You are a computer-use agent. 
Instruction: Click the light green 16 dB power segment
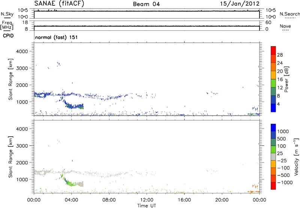pyautogui.click(x=273, y=83)
